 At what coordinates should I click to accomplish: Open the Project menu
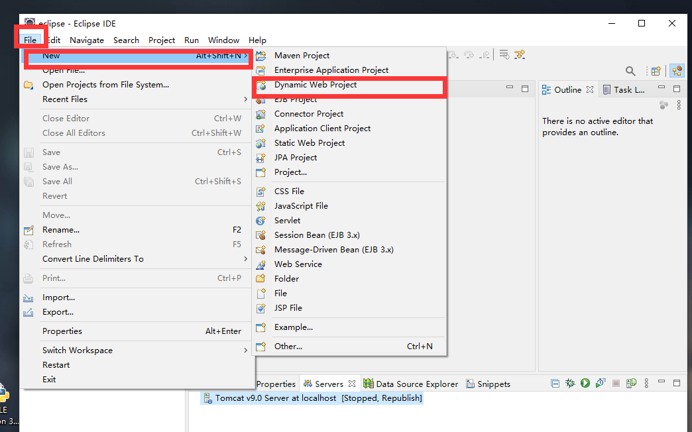click(162, 40)
